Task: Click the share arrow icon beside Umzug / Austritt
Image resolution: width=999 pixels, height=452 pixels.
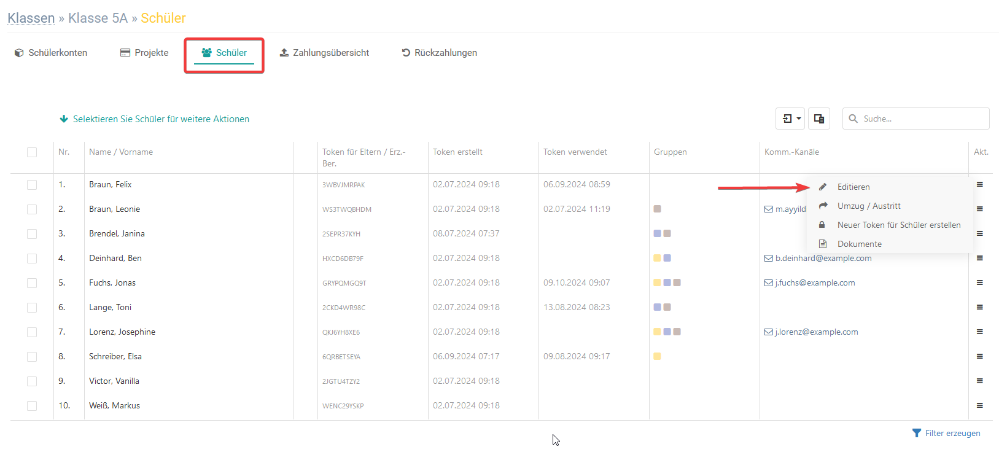Action: [823, 206]
